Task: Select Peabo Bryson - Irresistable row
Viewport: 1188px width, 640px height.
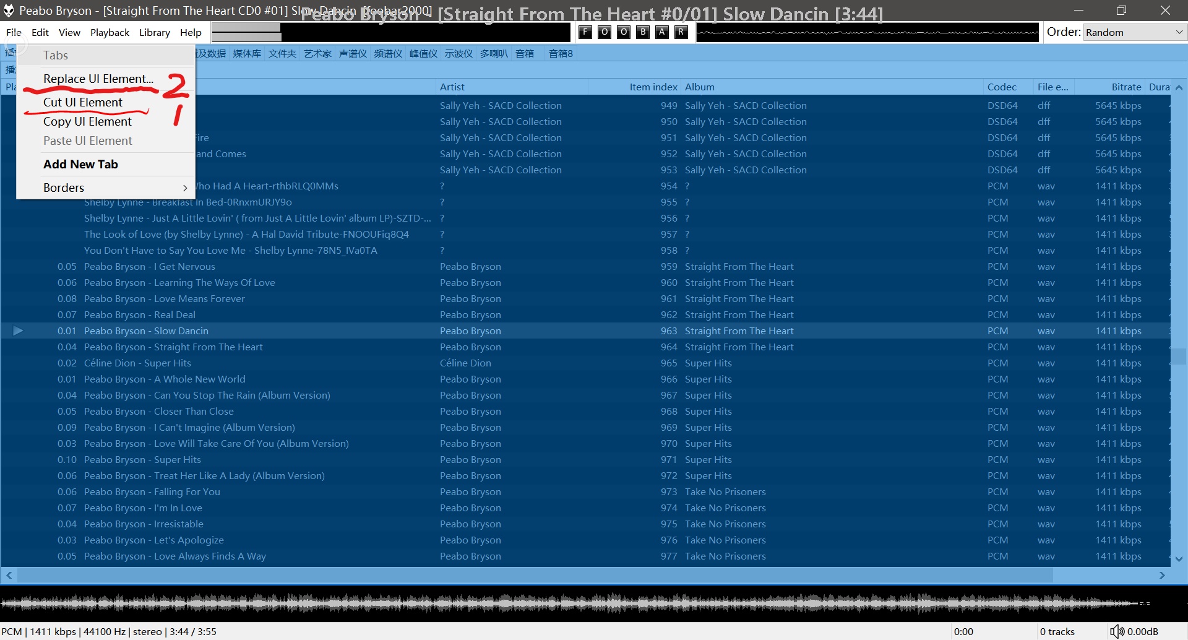Action: [585, 524]
